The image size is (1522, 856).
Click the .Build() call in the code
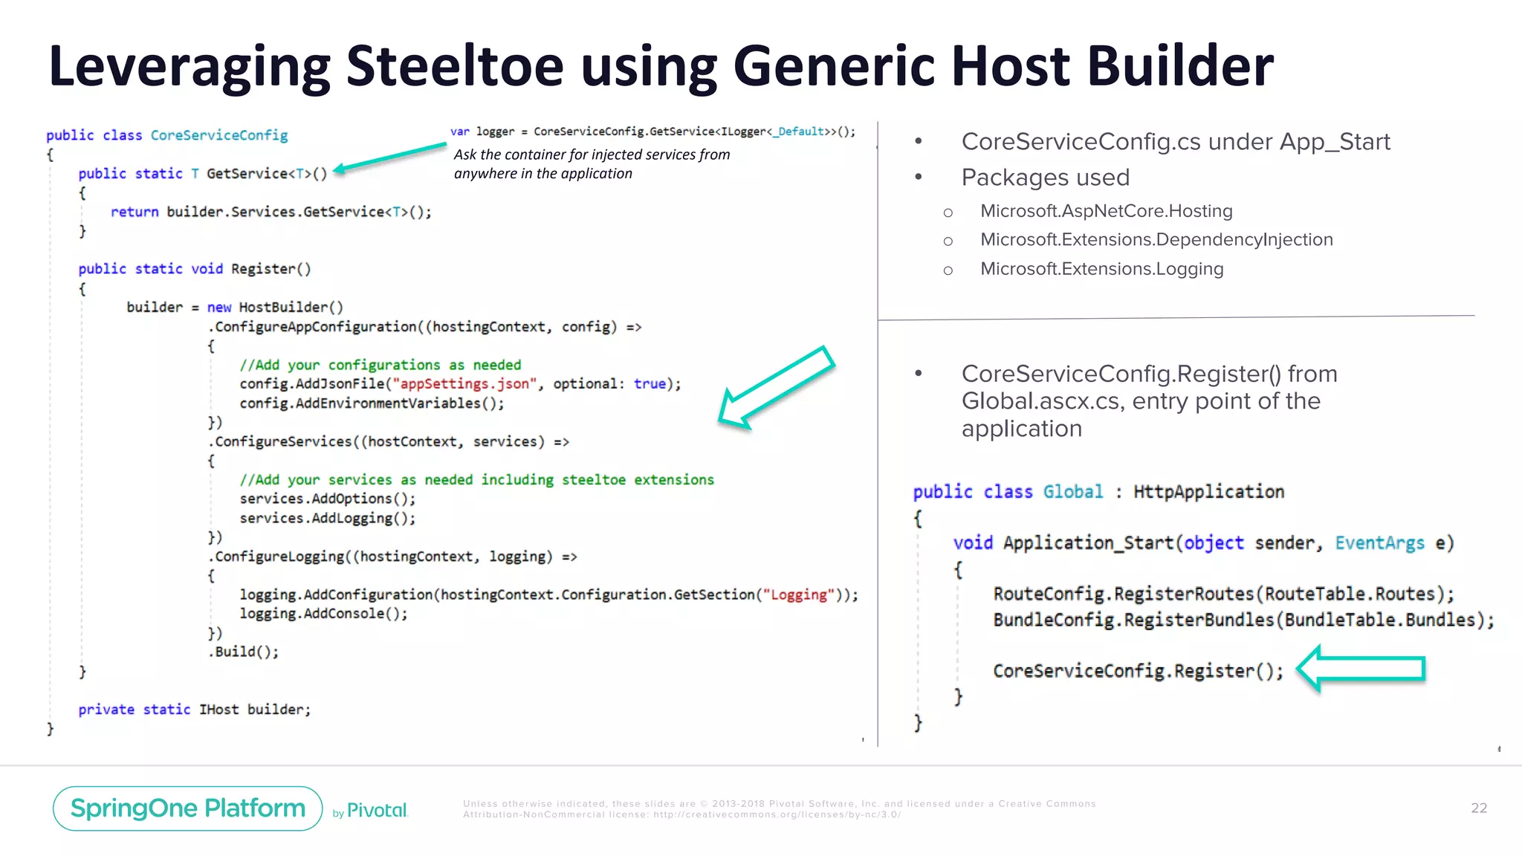click(x=244, y=652)
